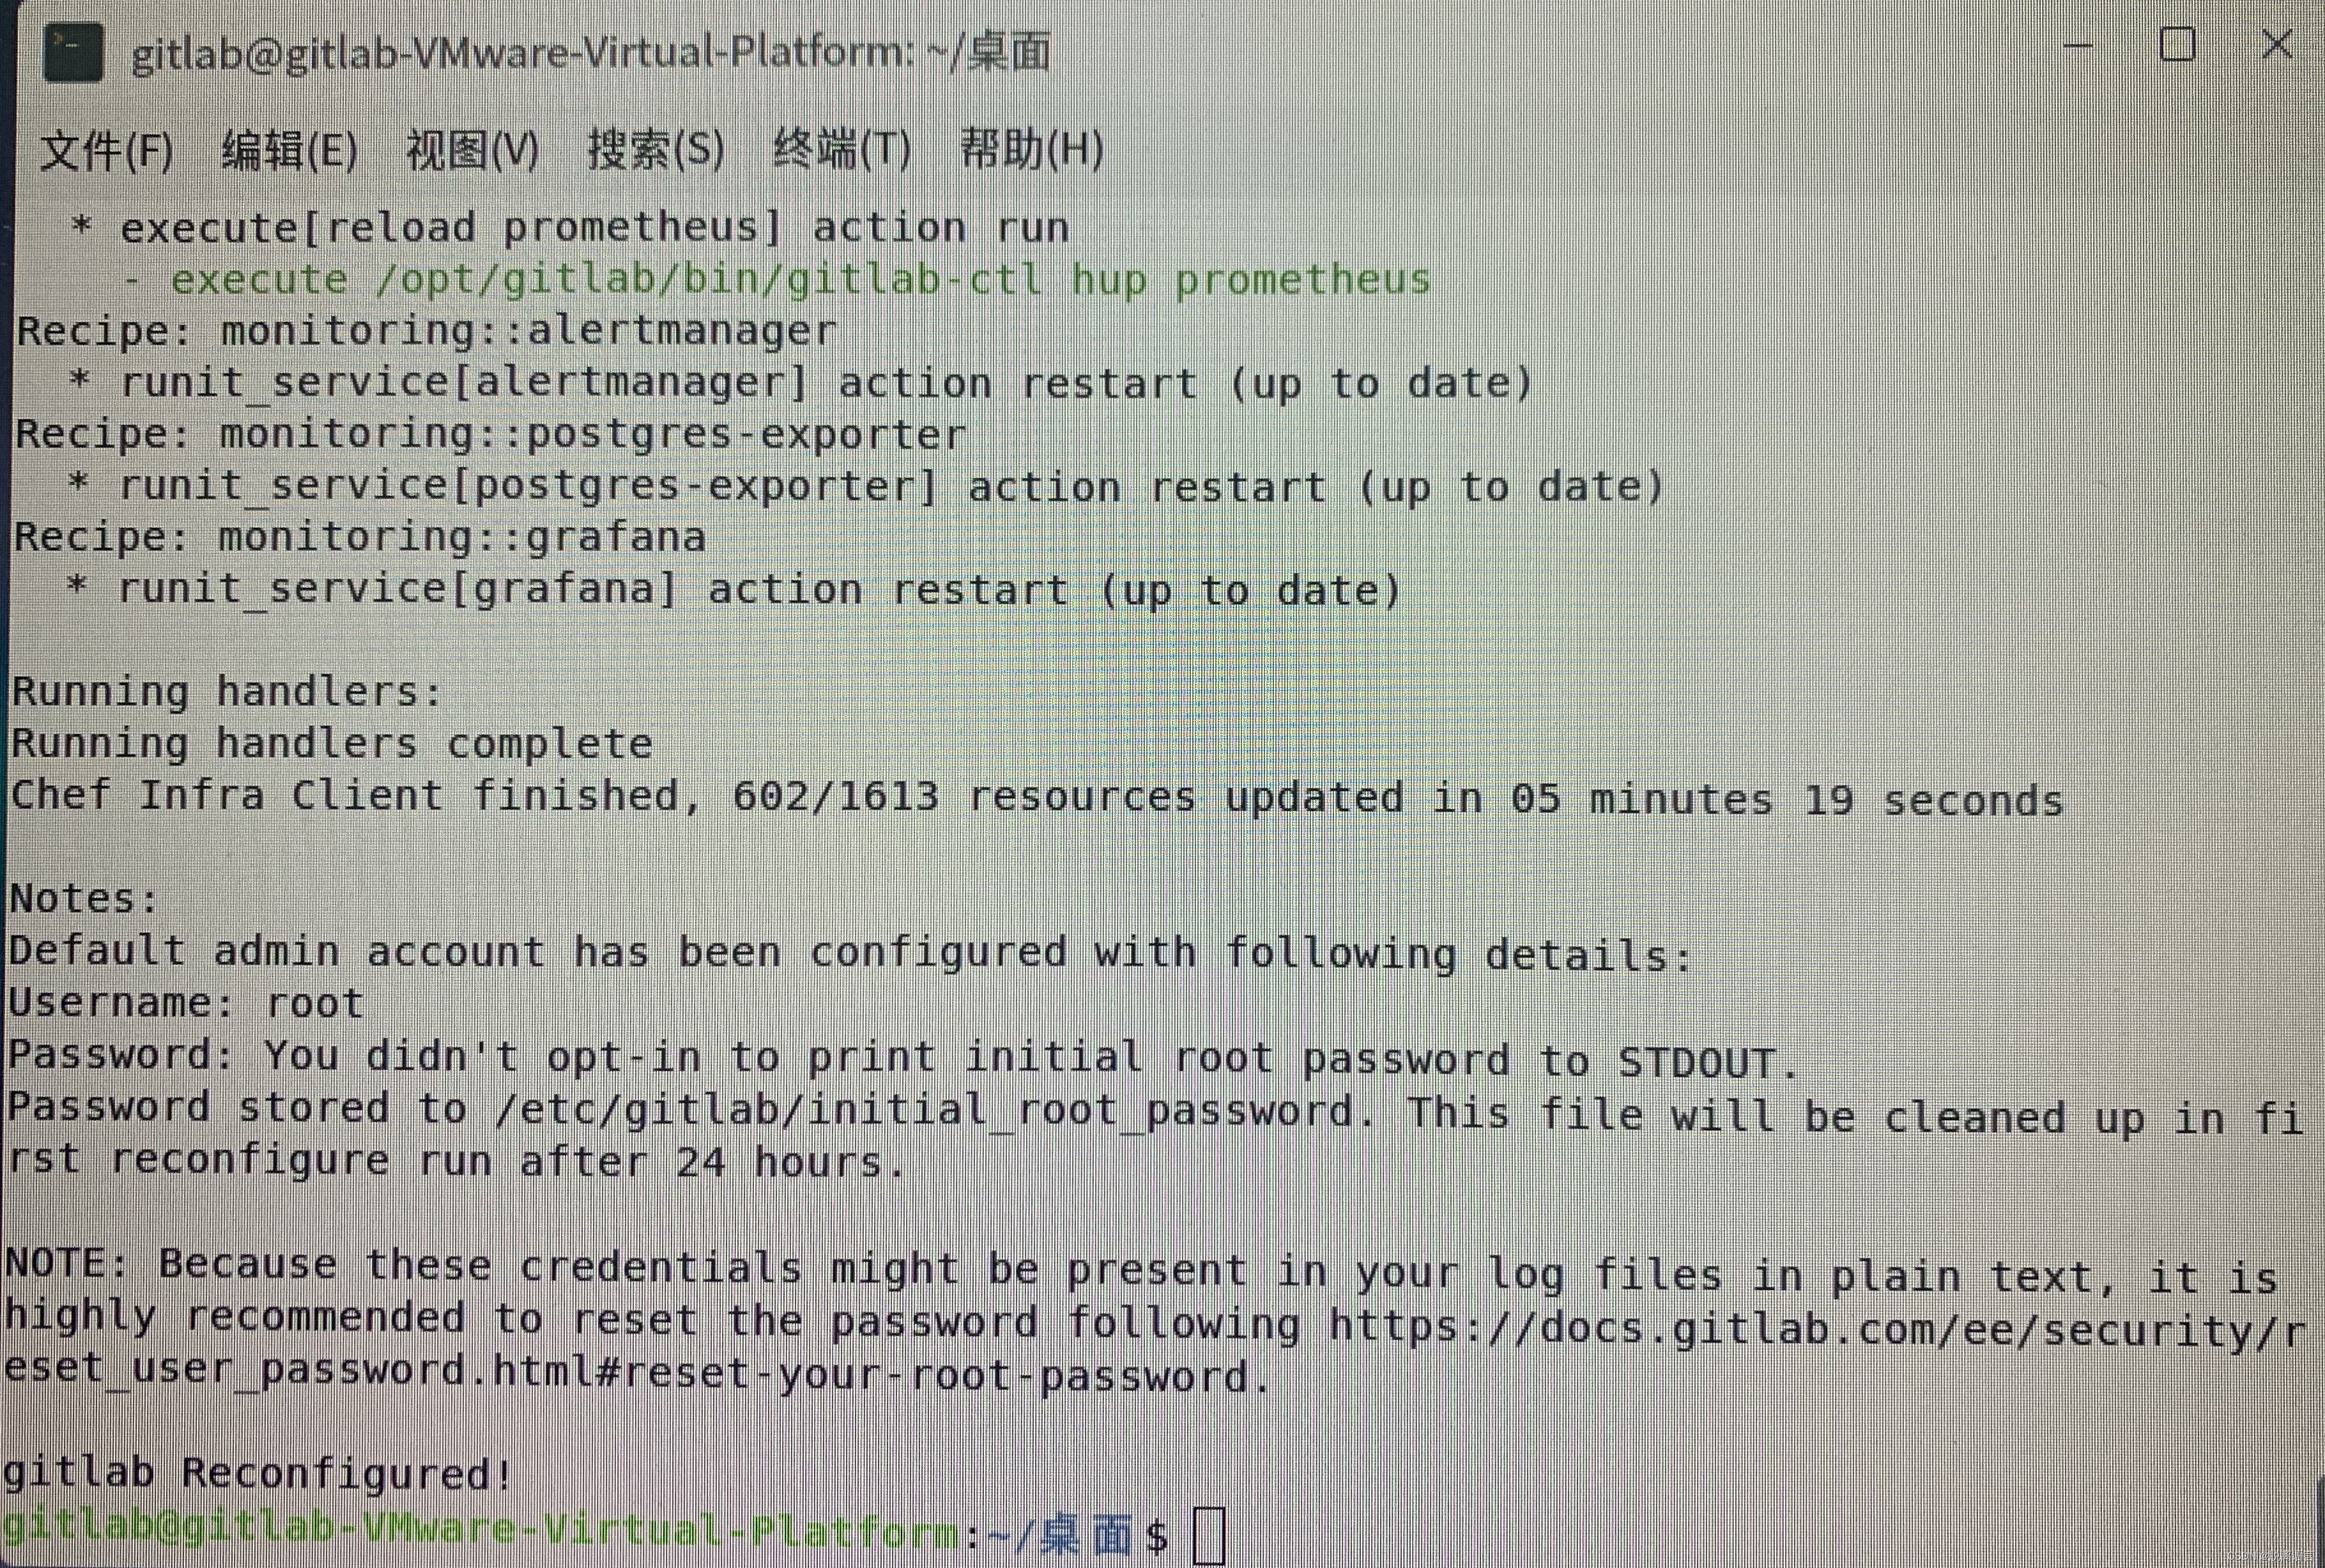Viewport: 2325px width, 1568px height.
Task: Open the 搜索(S) menu
Action: [x=656, y=150]
